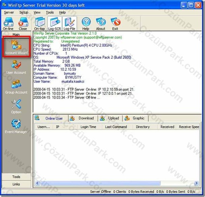The width and height of the screenshot is (205, 197).
Task: Open the Tools menu in menu bar
Action: (x=50, y=13)
